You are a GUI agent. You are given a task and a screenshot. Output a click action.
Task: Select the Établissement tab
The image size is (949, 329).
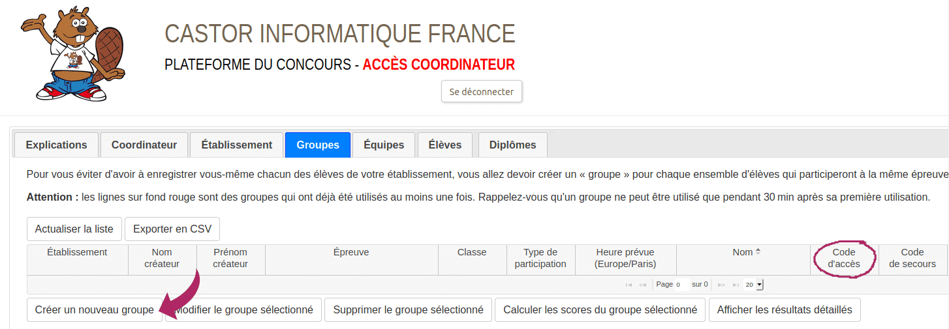point(237,145)
